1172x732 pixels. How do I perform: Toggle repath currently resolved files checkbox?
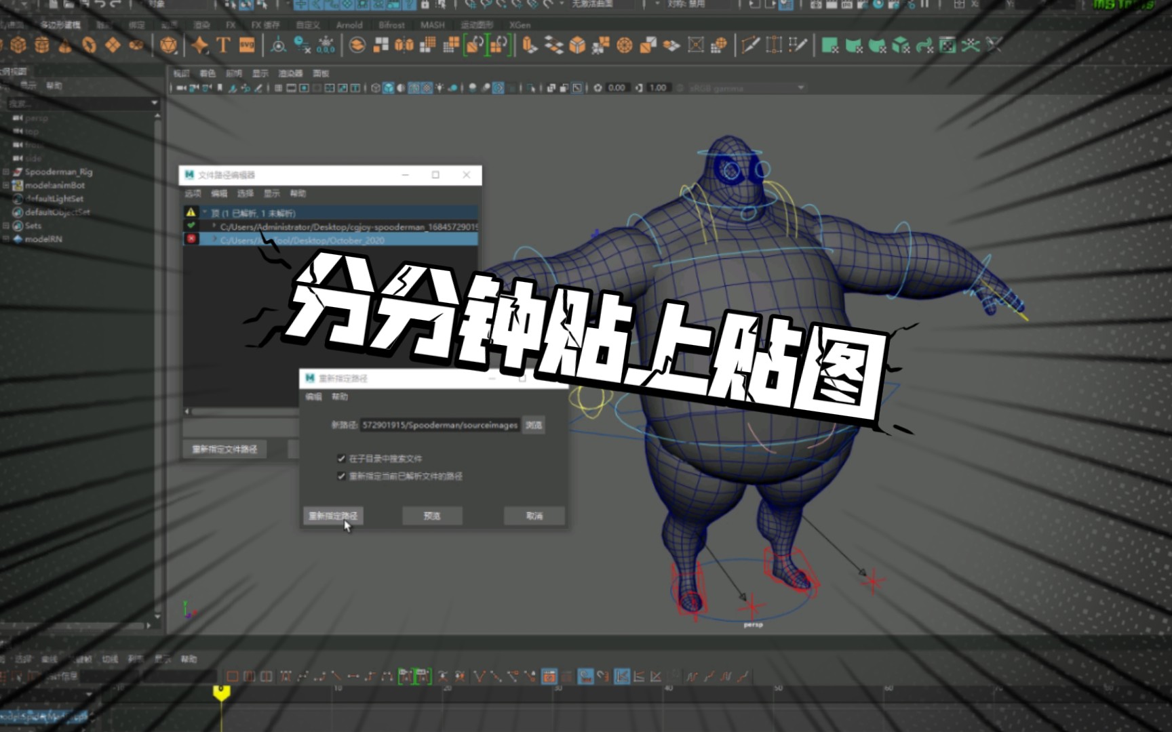pos(341,476)
